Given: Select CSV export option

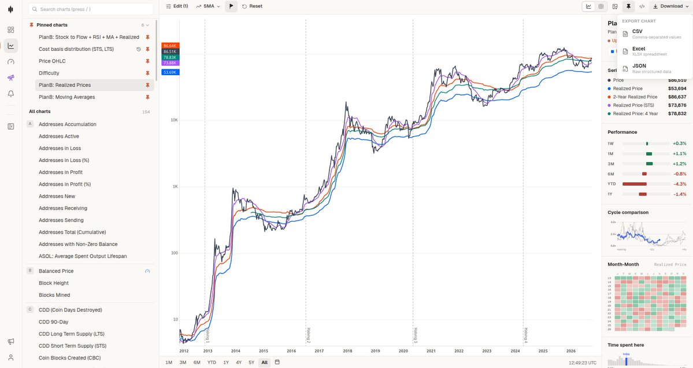Looking at the screenshot, I should click(x=654, y=34).
